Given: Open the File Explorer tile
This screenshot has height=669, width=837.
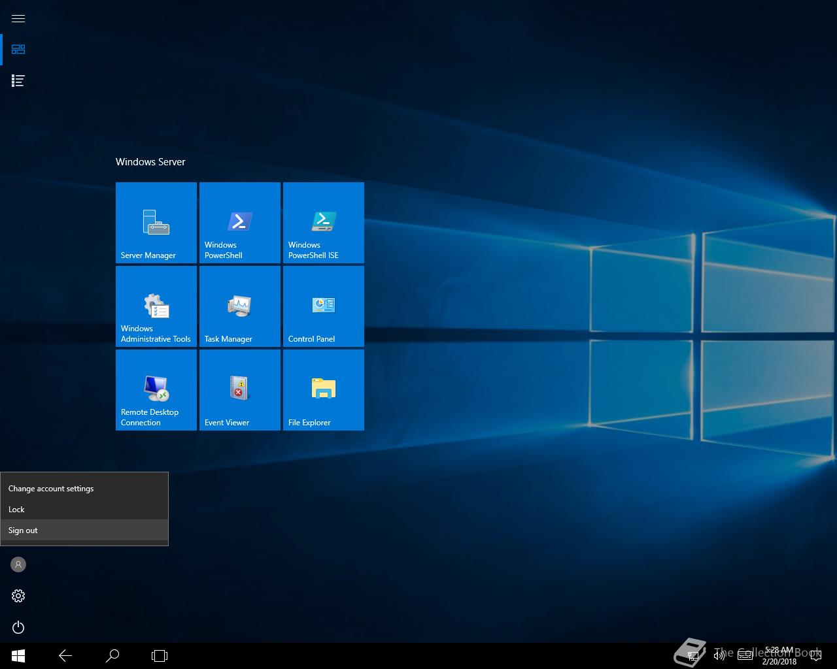Looking at the screenshot, I should coord(323,390).
